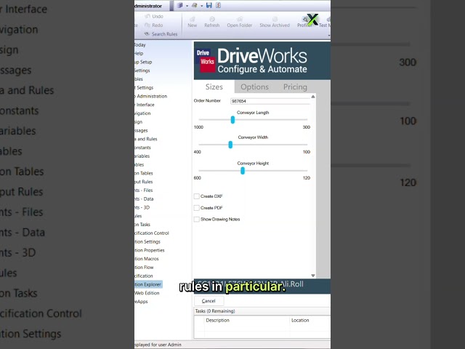Click the blue Save icon in quick access bar
Image resolution: width=465 pixels, height=349 pixels.
[x=209, y=5]
